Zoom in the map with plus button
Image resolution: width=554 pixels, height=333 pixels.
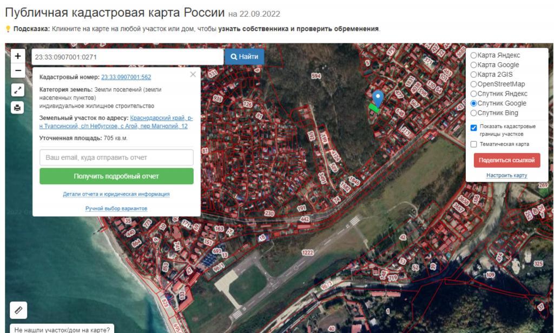coord(18,56)
